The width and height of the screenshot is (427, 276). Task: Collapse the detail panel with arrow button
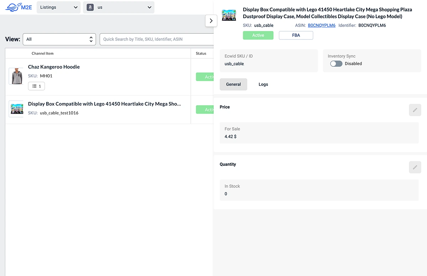tap(211, 21)
